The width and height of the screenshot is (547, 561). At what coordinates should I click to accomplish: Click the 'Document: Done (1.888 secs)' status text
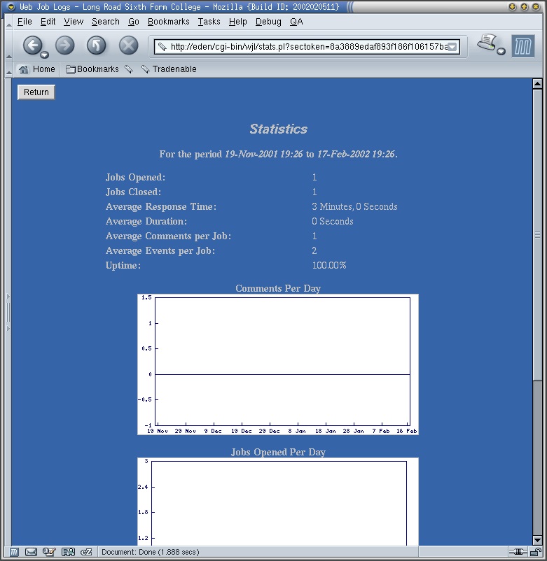(x=150, y=552)
